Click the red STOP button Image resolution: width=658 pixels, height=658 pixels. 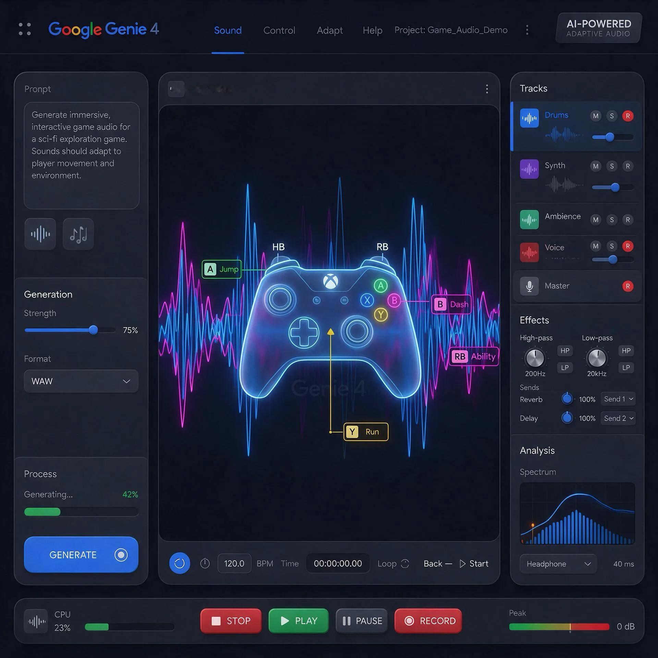(231, 621)
